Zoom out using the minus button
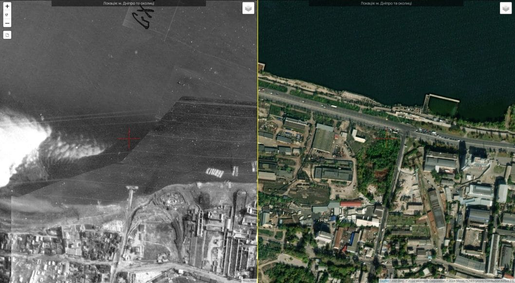 (7, 23)
